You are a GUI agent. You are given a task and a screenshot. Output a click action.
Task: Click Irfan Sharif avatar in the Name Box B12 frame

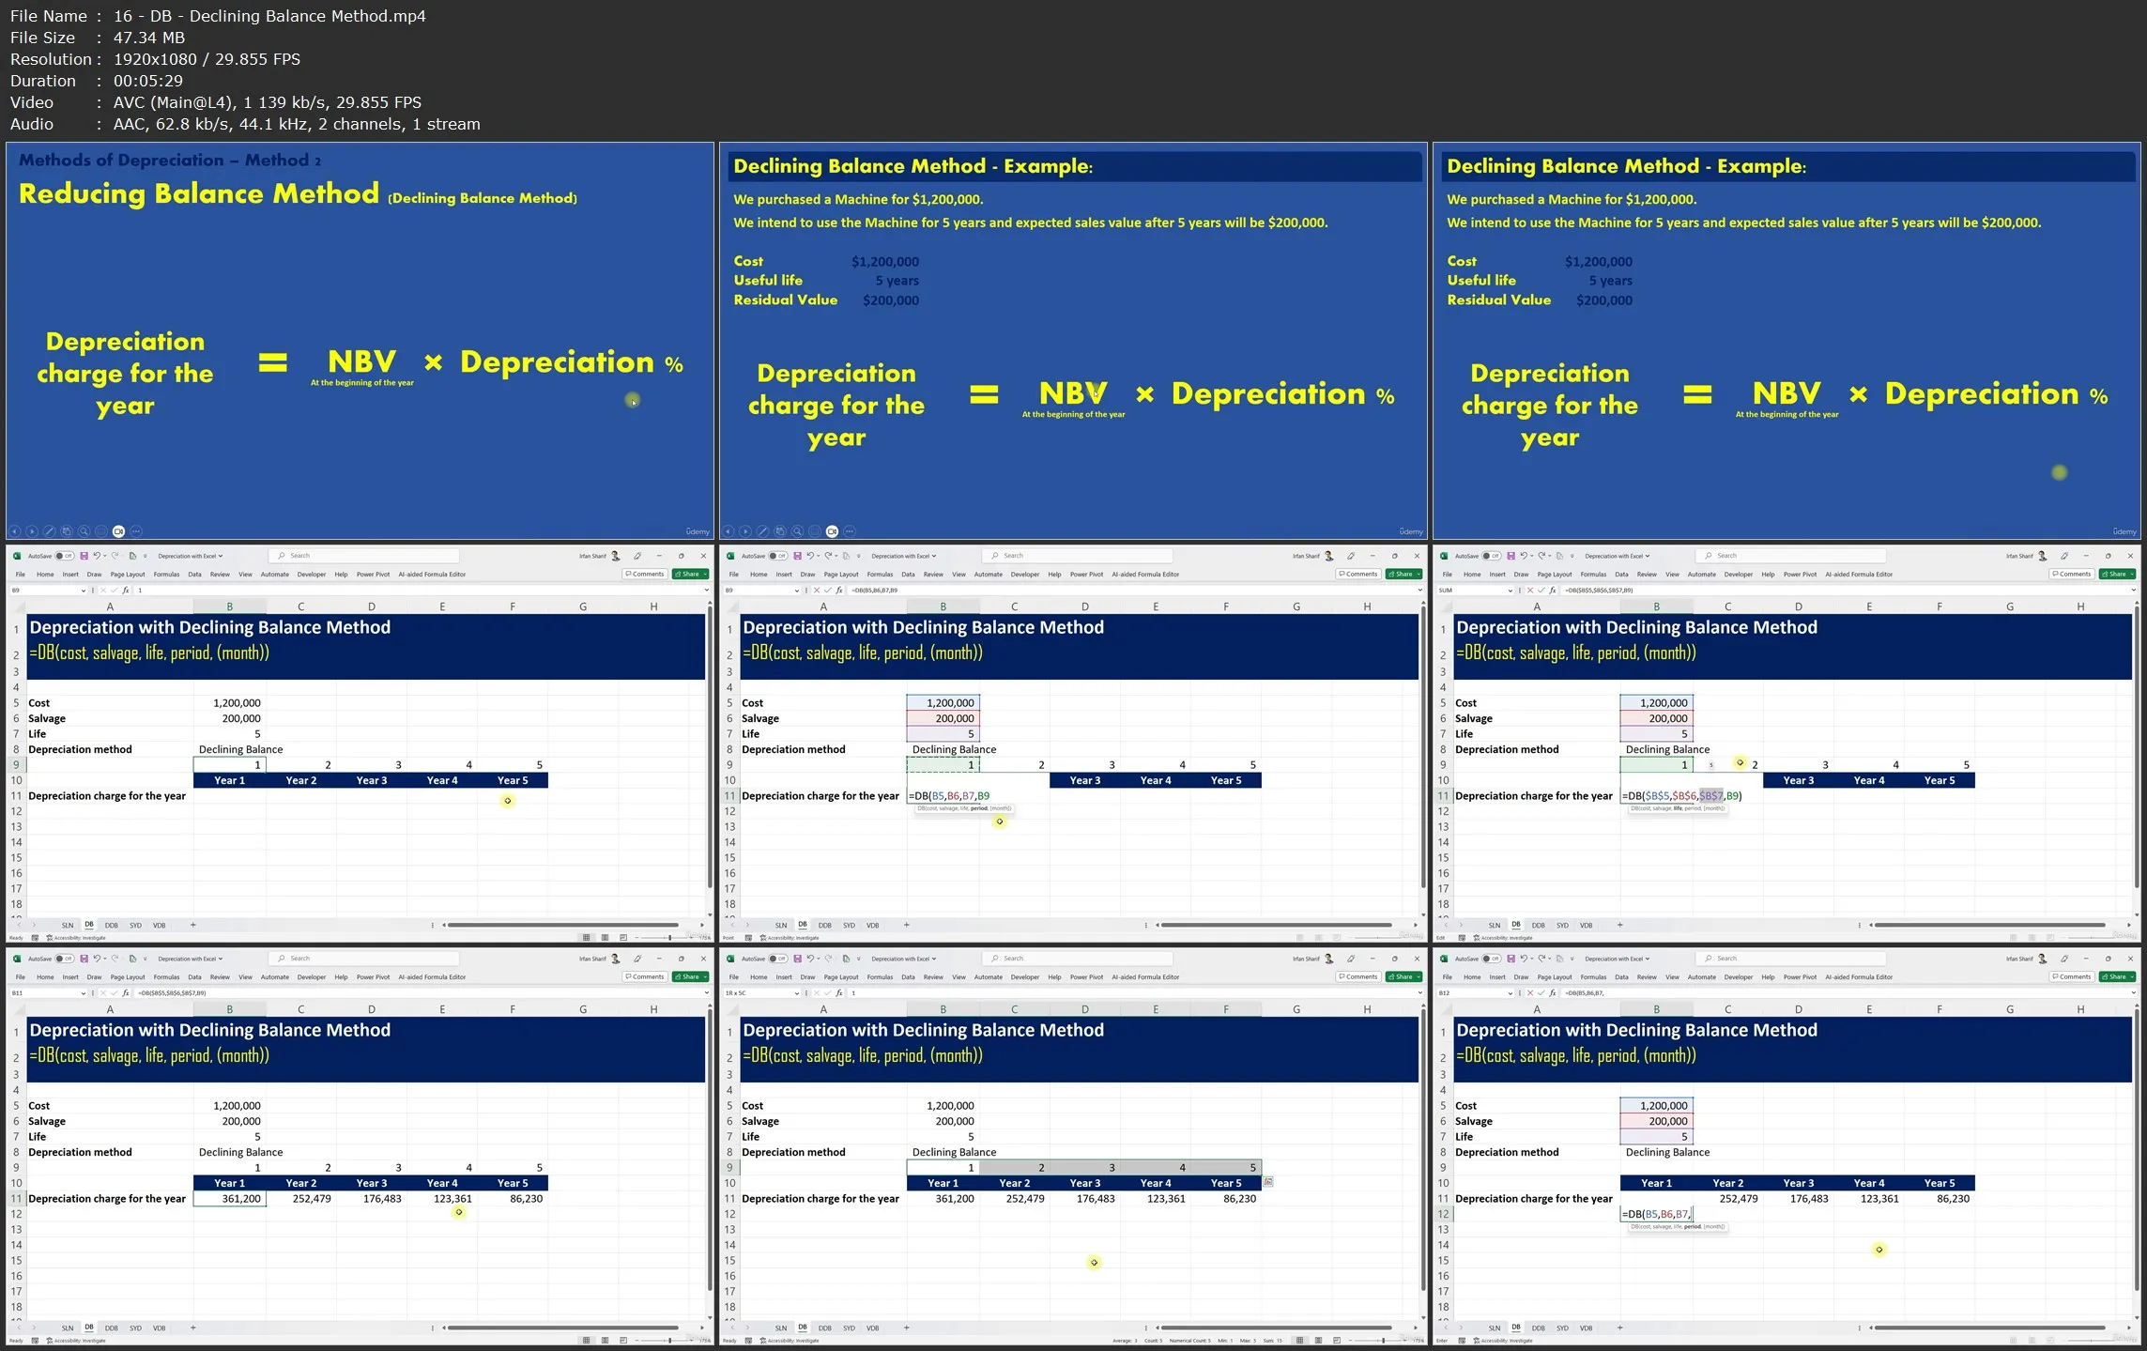pos(2043,959)
